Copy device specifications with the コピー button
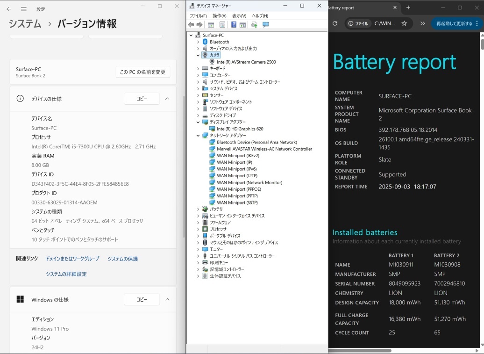The width and height of the screenshot is (484, 354). pos(142,99)
